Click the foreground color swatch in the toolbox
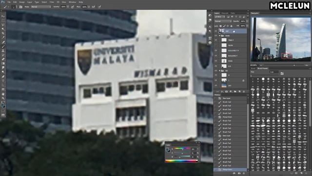 (x=2, y=105)
